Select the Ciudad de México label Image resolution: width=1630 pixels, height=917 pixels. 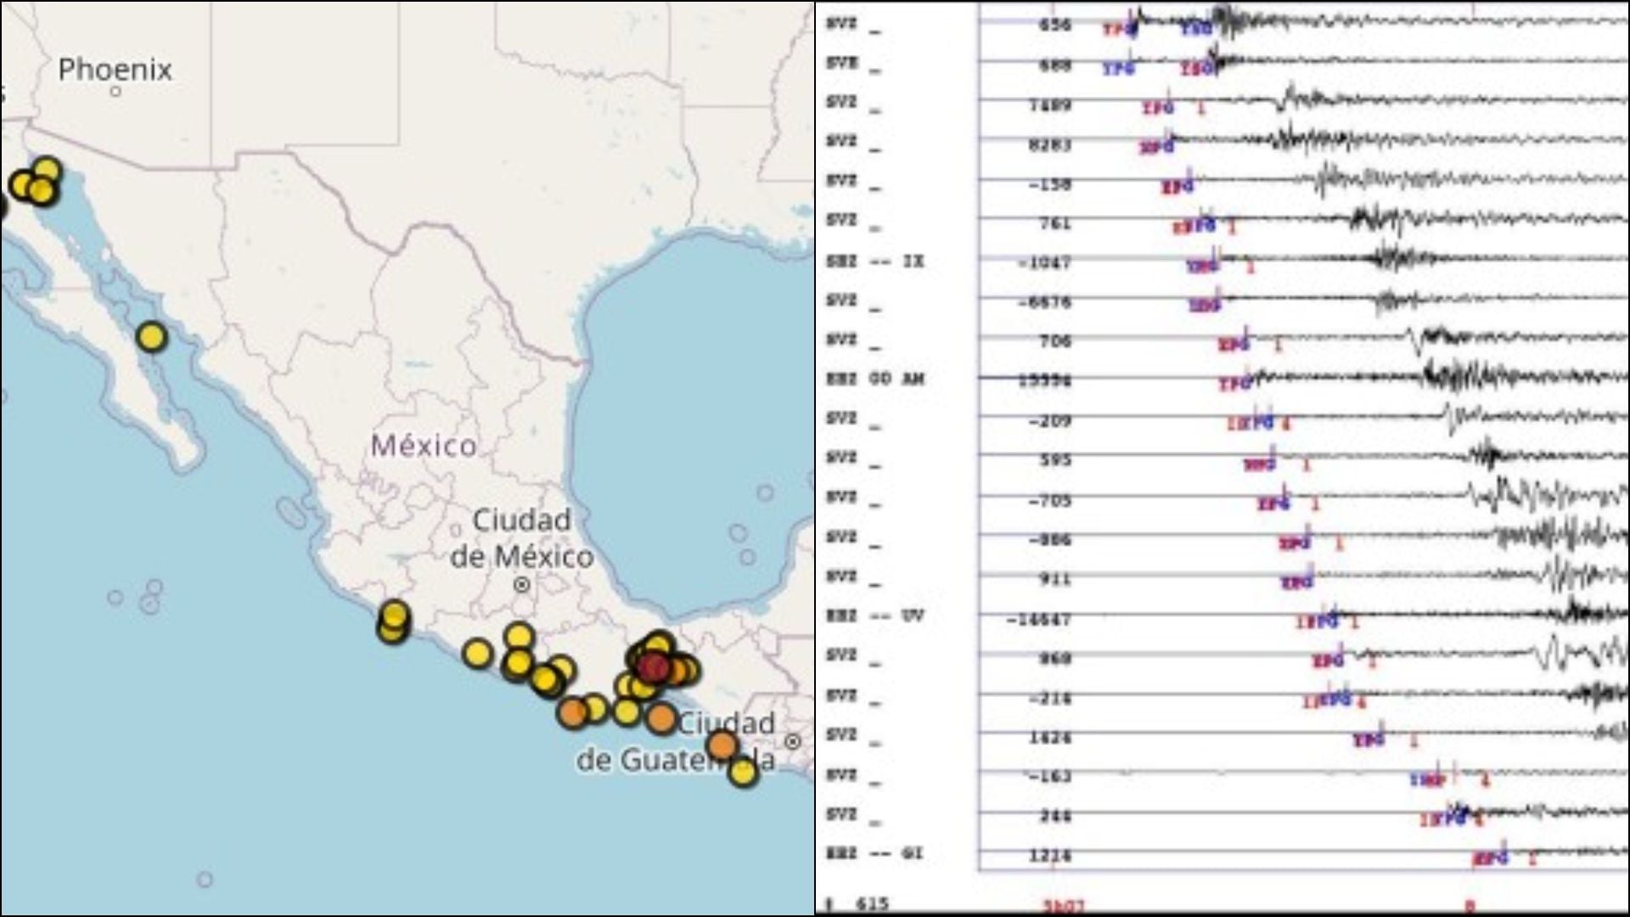tap(521, 538)
